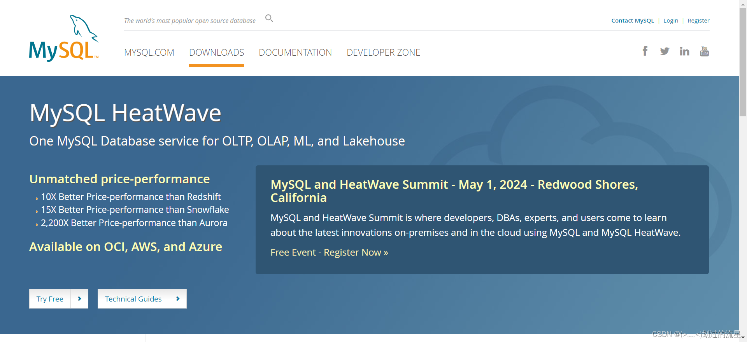Go to the MYSQL.COM tab
The width and height of the screenshot is (747, 342).
pos(149,53)
